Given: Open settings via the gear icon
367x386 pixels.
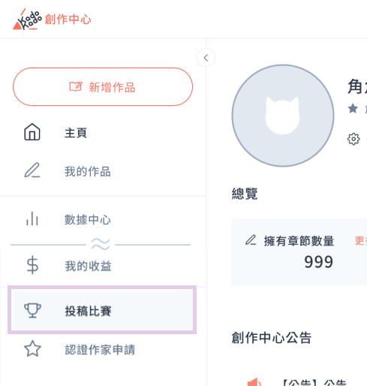Looking at the screenshot, I should point(353,139).
